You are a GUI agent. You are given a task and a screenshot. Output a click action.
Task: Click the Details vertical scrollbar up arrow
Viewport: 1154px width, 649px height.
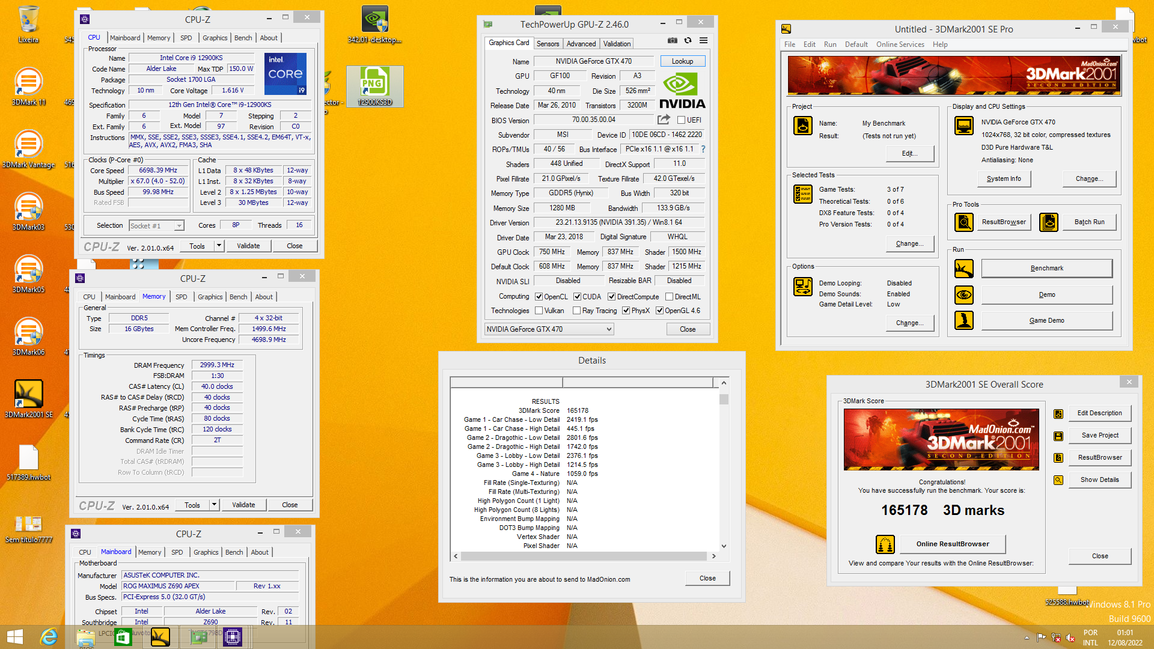click(x=724, y=383)
